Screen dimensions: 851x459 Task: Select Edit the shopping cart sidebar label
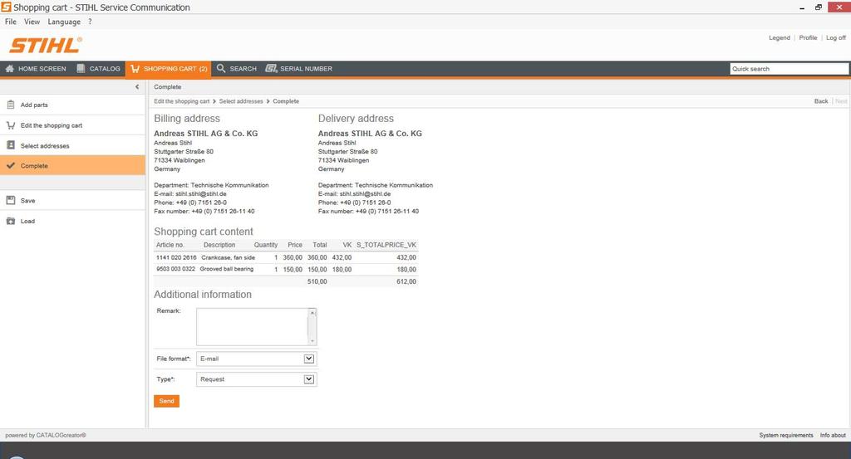(x=52, y=125)
